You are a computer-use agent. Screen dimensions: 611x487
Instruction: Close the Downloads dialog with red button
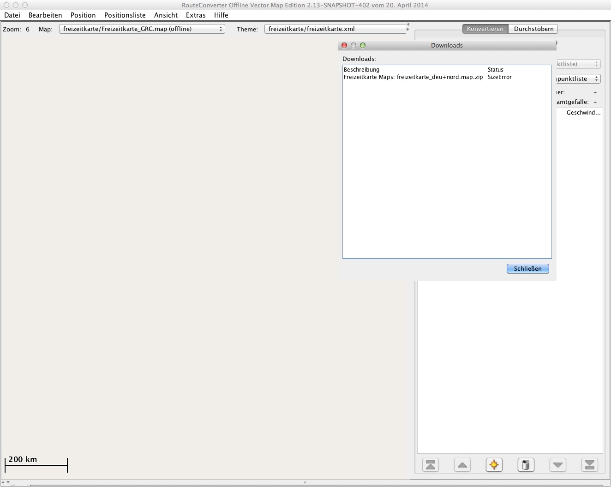tap(344, 45)
